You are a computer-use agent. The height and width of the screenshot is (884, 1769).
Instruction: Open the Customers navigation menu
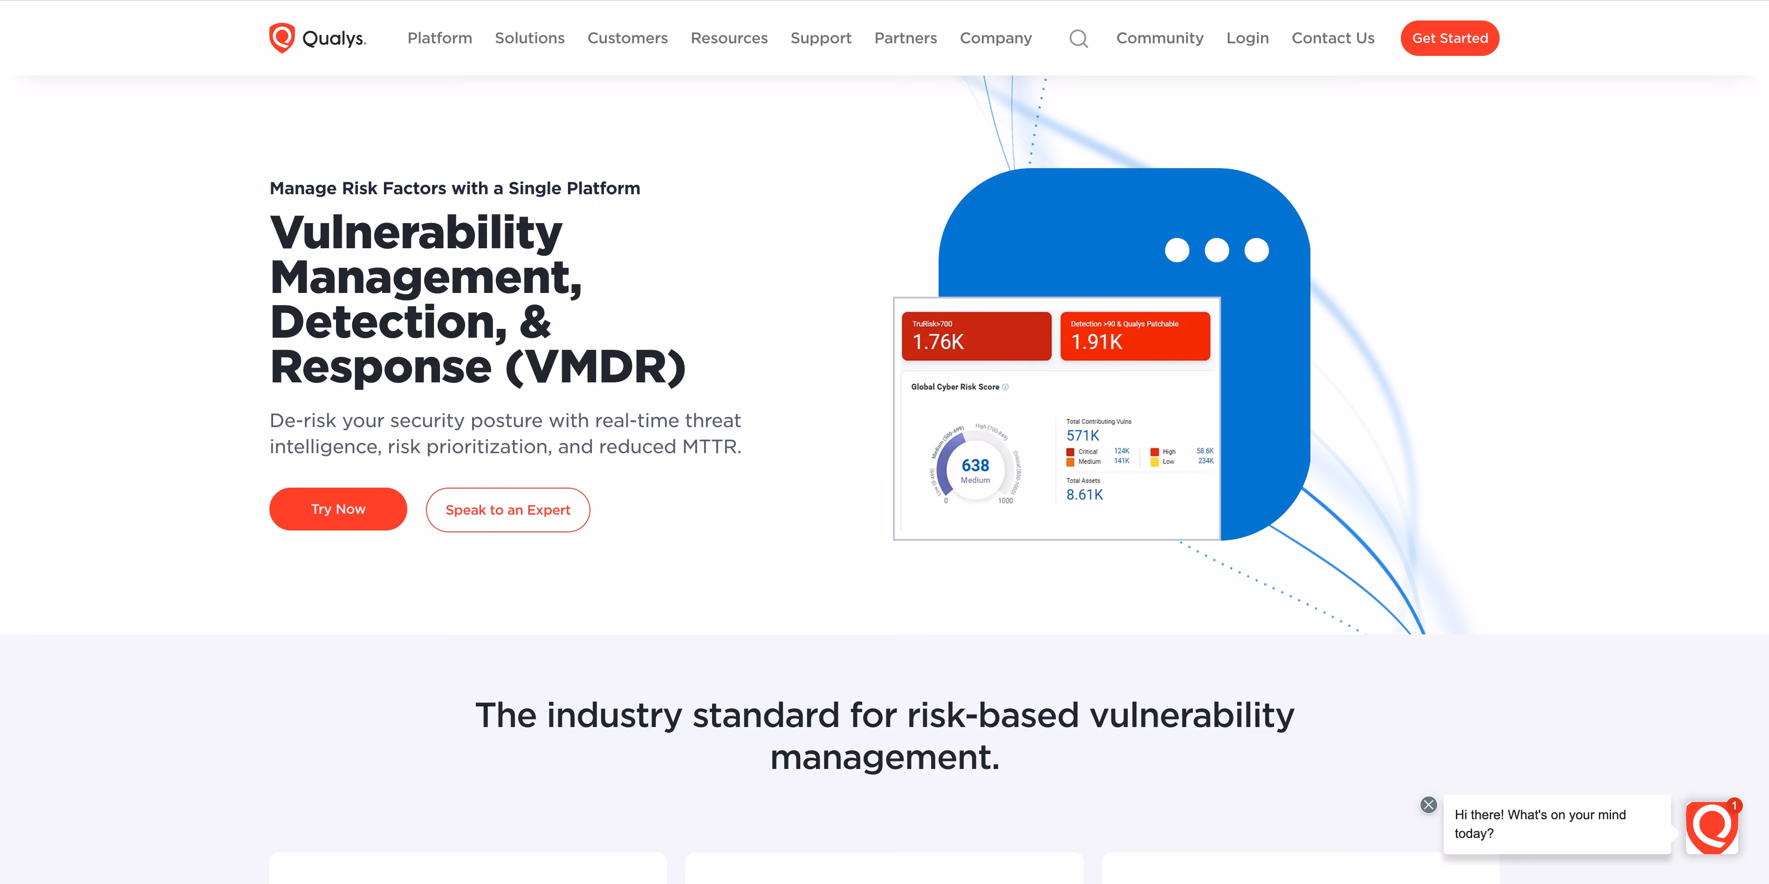(627, 38)
